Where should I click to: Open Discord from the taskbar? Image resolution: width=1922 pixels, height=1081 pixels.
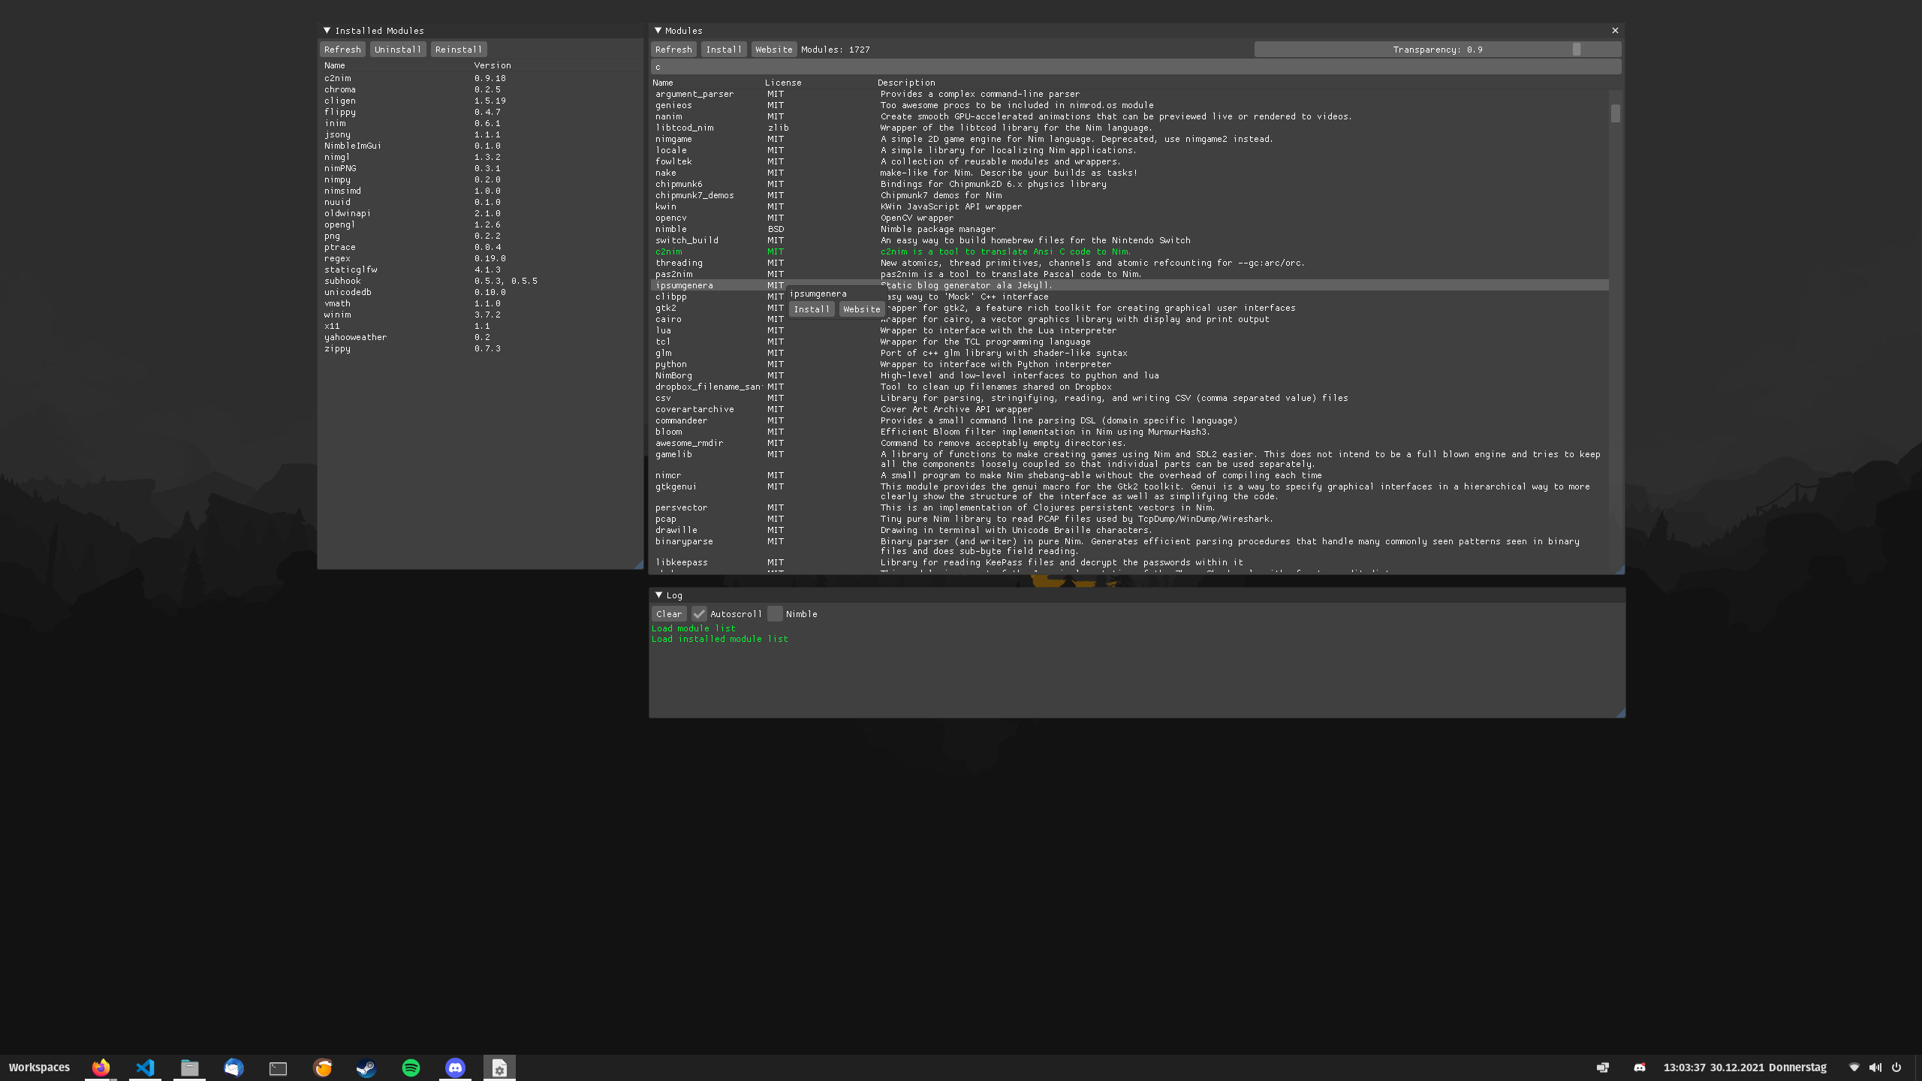pyautogui.click(x=455, y=1067)
